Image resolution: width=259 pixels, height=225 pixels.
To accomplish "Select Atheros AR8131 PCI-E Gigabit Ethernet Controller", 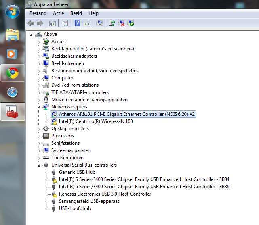I will coord(127,114).
